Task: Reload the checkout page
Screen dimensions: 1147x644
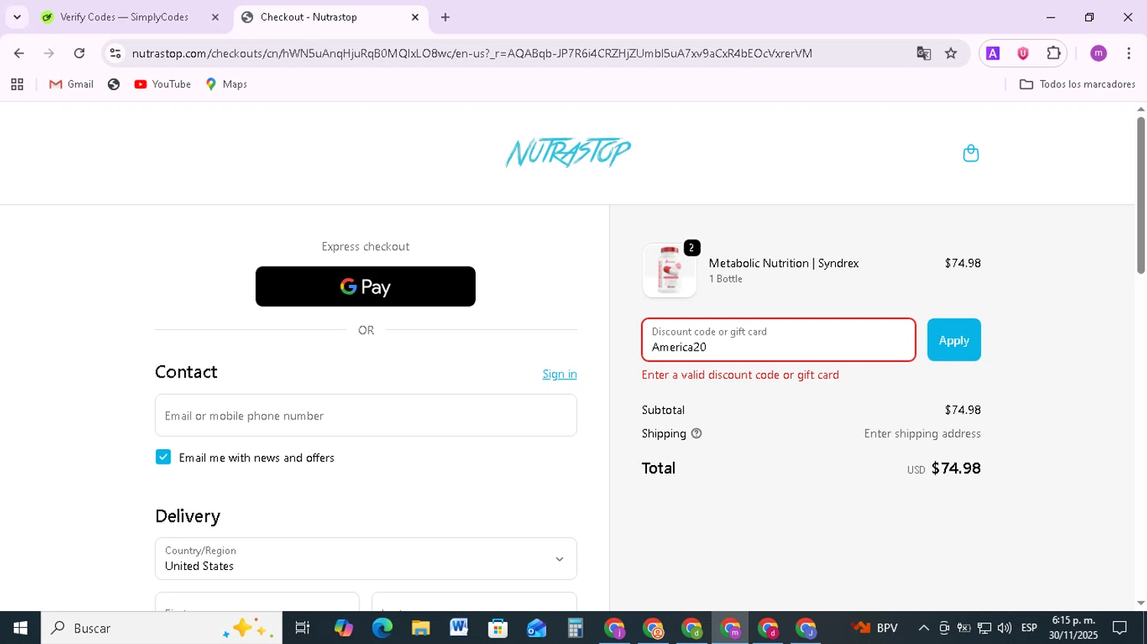Action: 80,53
